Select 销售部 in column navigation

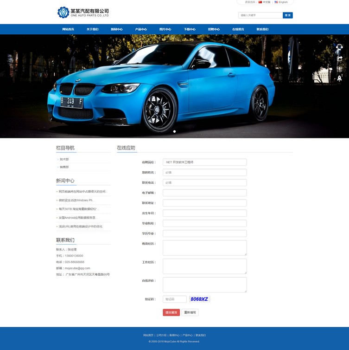coord(64,167)
